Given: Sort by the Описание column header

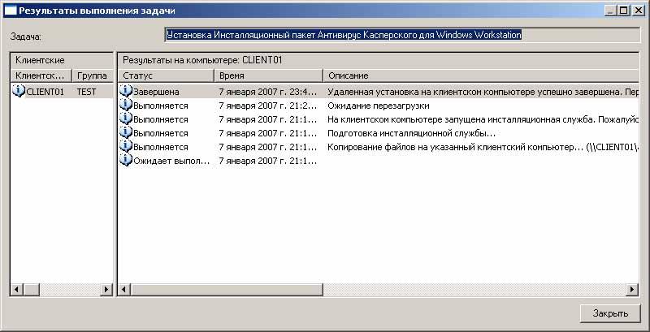Looking at the screenshot, I should 481,75.
